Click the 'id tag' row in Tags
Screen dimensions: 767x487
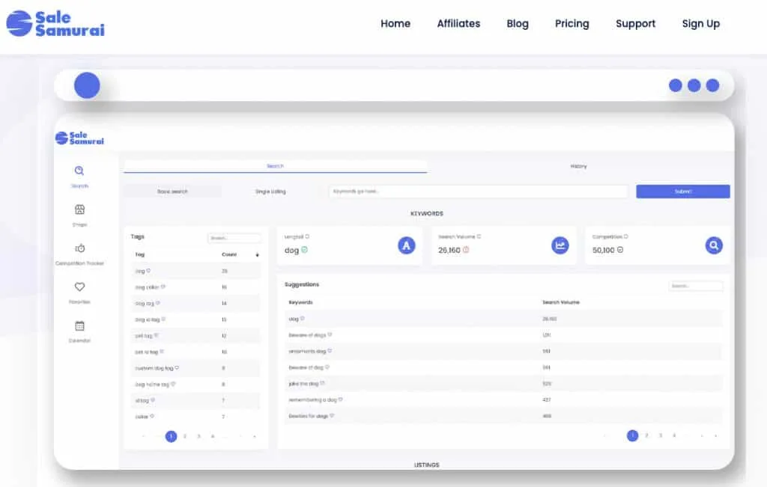pos(195,400)
